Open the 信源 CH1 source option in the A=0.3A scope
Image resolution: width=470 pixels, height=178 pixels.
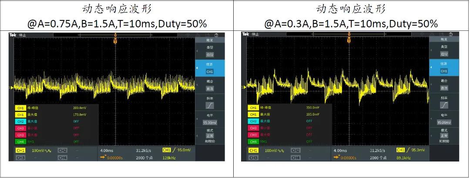pyautogui.click(x=444, y=68)
